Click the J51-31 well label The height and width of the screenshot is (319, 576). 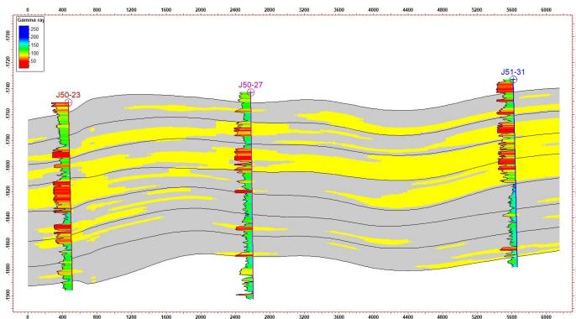click(513, 72)
